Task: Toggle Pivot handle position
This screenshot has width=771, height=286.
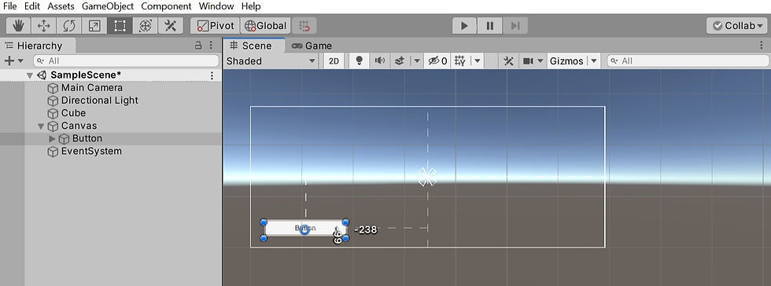Action: (x=215, y=26)
